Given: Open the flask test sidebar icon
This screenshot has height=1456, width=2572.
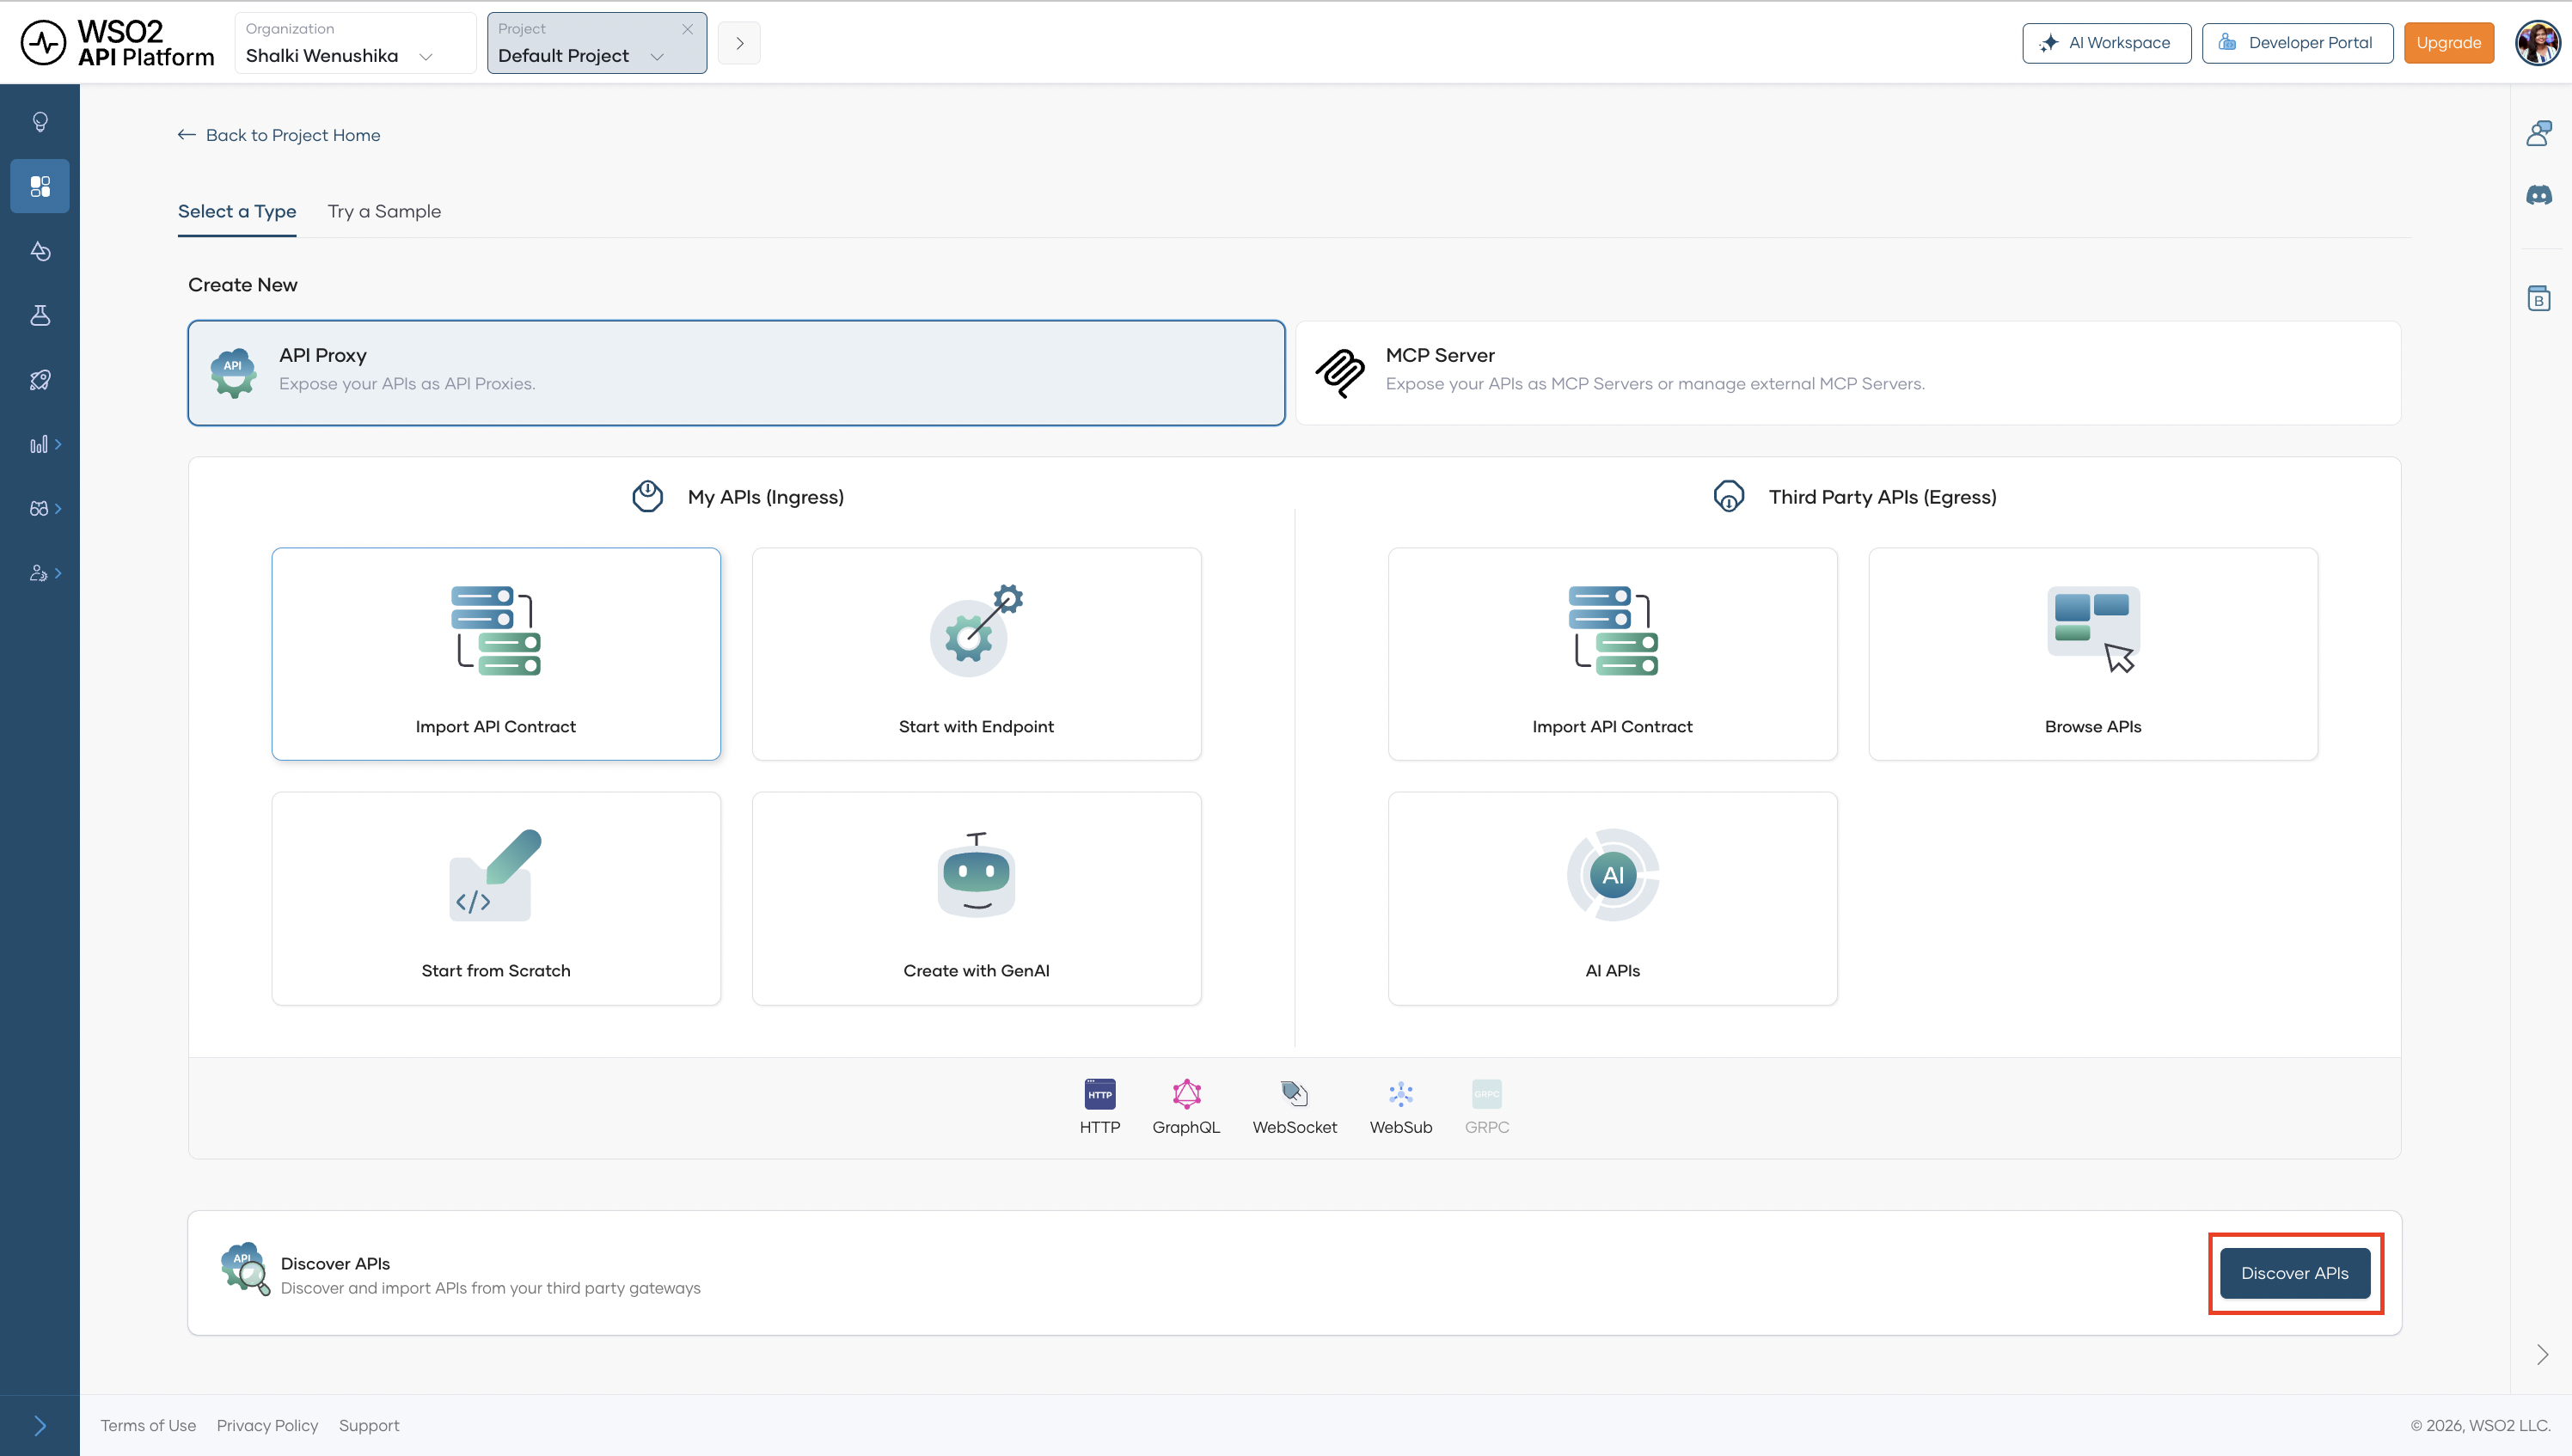Looking at the screenshot, I should [40, 315].
